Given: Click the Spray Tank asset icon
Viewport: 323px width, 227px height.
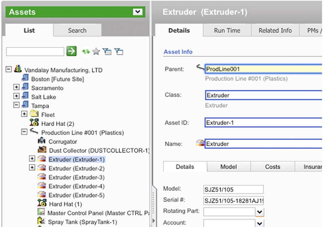Looking at the screenshot, I should click(x=41, y=221).
